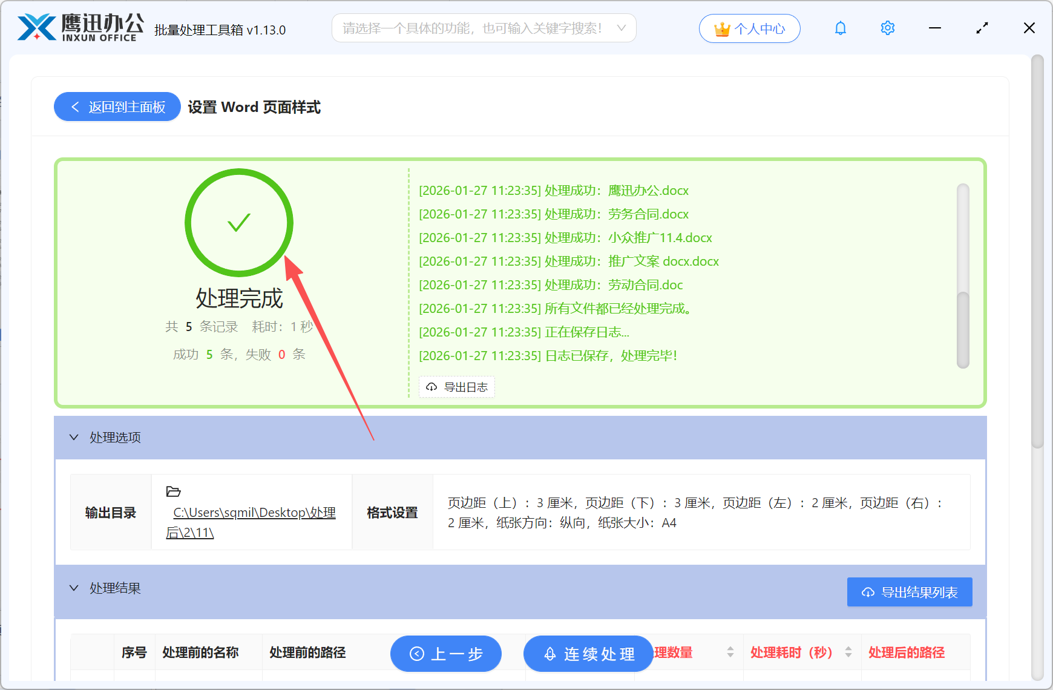Click the sort arrows on 处理耗时（秒）column
The image size is (1053, 690).
tap(848, 653)
